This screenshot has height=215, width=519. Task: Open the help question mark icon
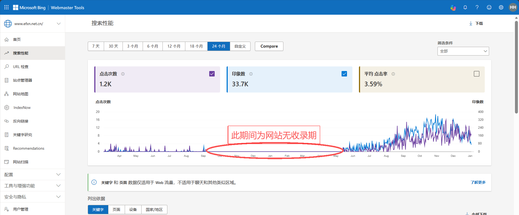(x=477, y=7)
